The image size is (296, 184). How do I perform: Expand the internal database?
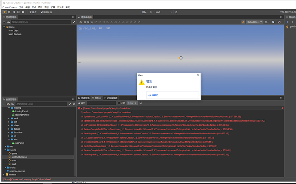tap(4, 175)
